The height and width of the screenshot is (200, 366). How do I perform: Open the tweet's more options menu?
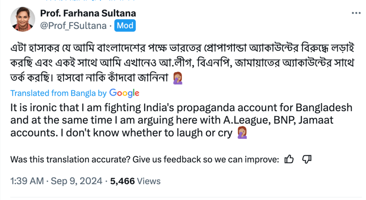coord(355,13)
